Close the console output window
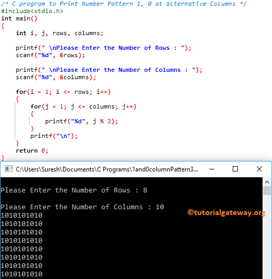The image size is (272, 279). point(259,169)
